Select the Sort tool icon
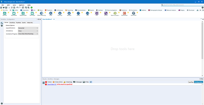 point(88,13)
